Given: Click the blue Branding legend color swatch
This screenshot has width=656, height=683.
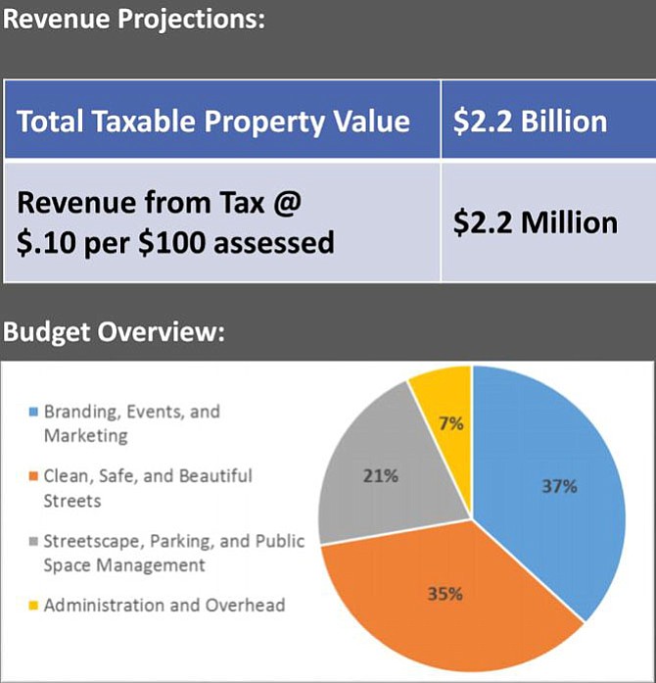Looking at the screenshot, I should pos(32,413).
